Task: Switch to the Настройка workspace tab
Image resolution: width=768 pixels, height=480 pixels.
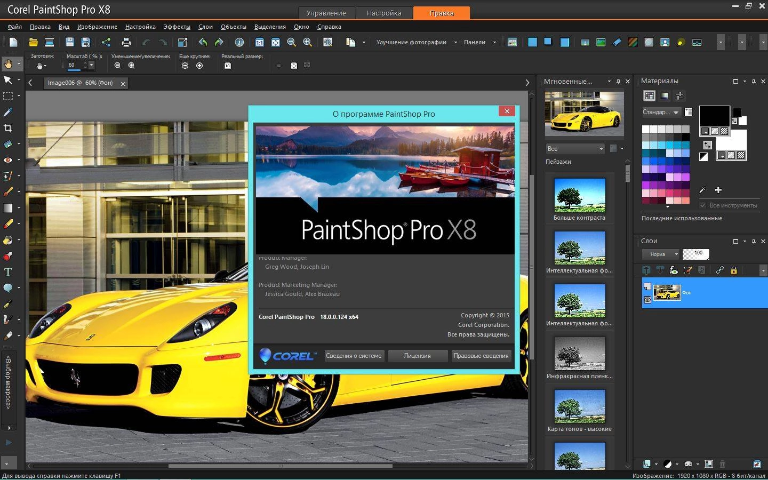Action: [x=384, y=13]
